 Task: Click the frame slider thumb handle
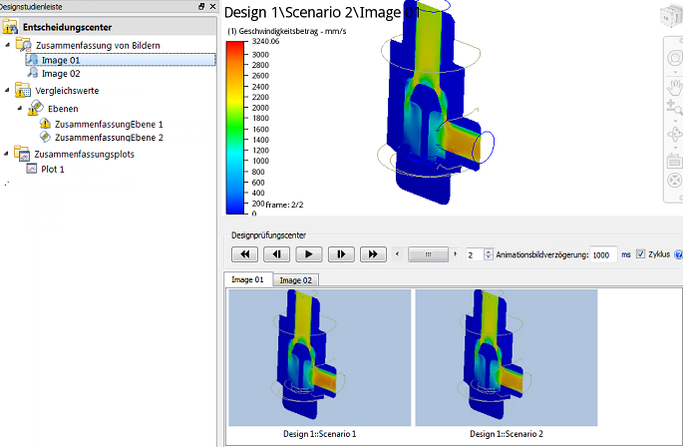pos(428,254)
